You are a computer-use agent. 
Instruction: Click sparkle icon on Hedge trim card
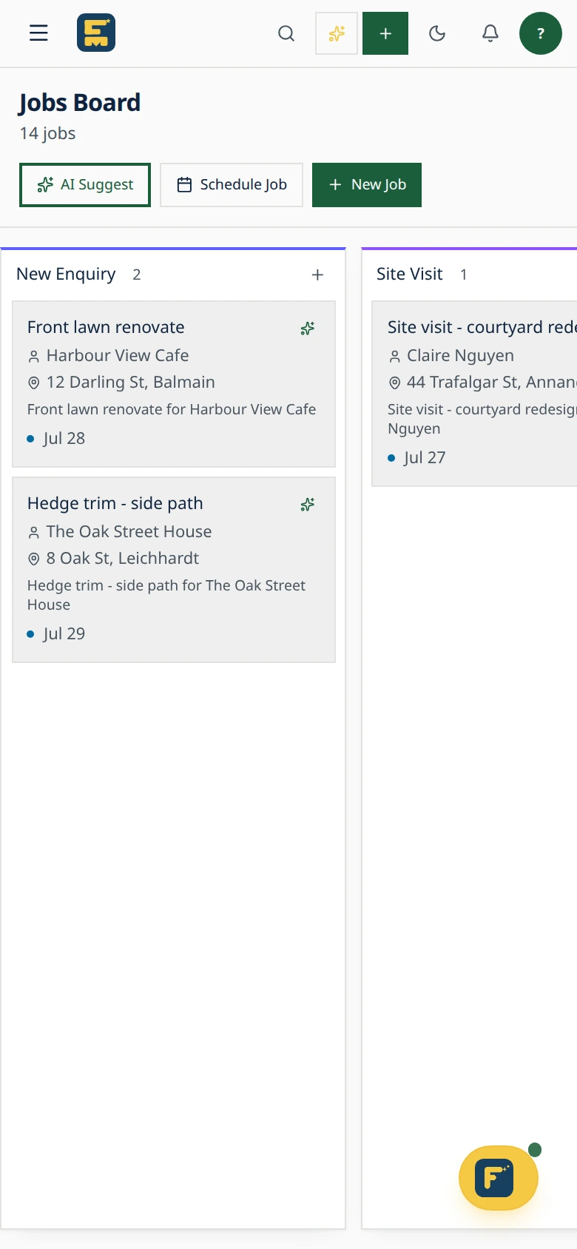point(308,505)
